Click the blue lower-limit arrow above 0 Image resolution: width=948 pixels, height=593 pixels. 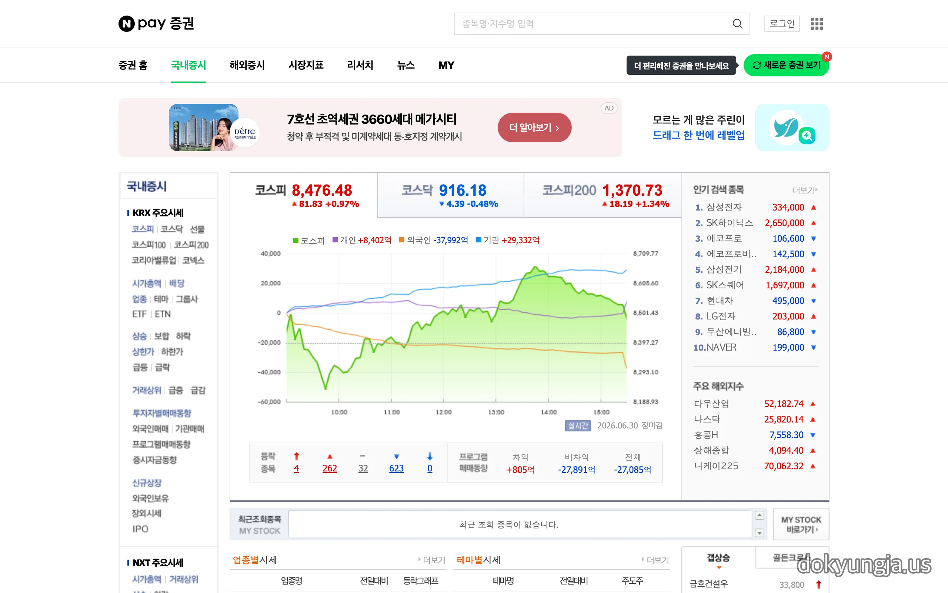tap(430, 456)
